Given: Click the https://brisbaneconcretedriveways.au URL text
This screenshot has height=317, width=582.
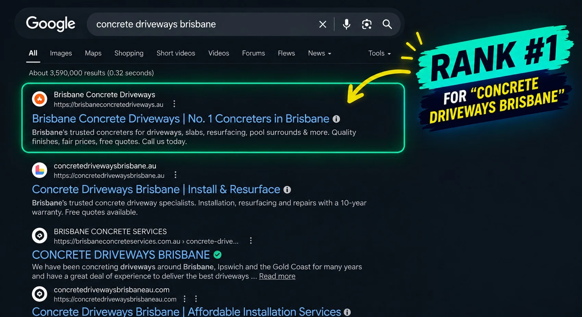Looking at the screenshot, I should 109,105.
